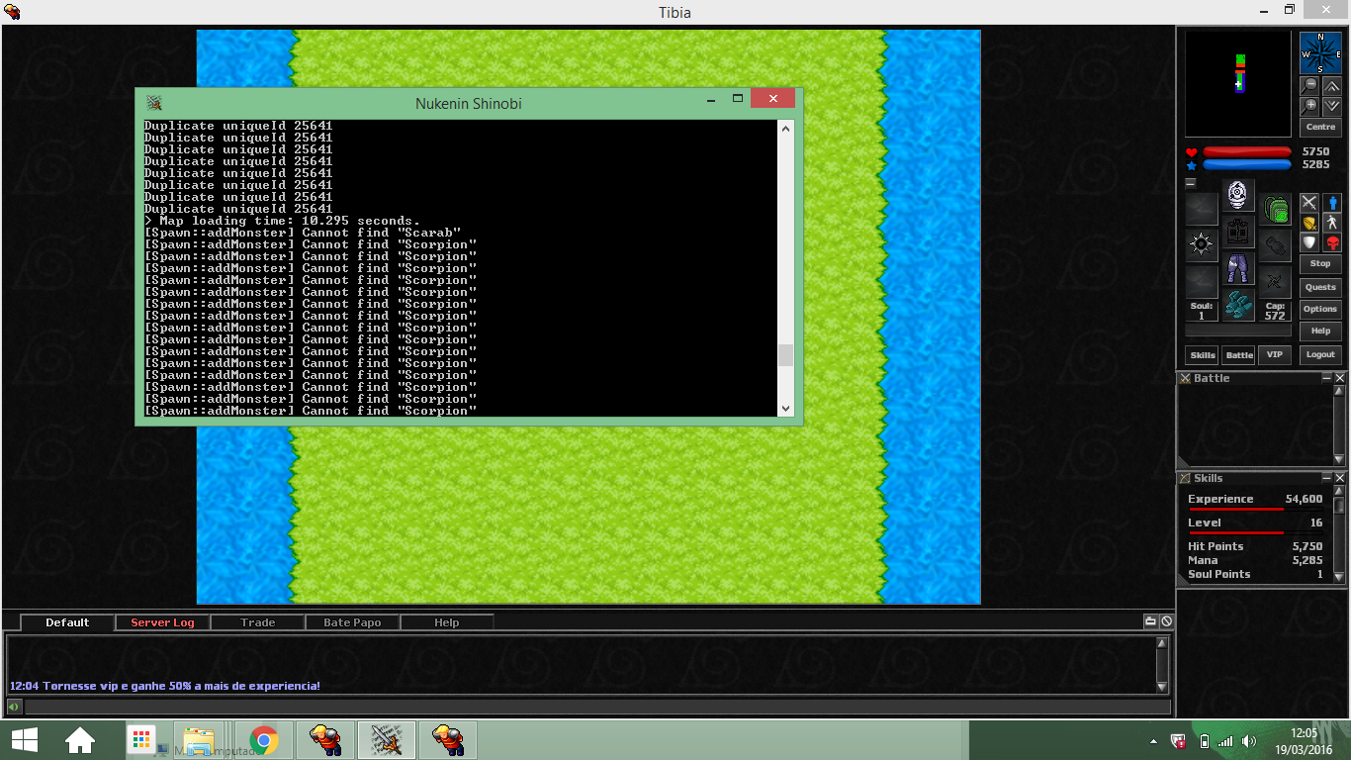Viewport: 1351px width, 760px height.
Task: Click the glove shield-hand slot
Action: pos(1276,245)
